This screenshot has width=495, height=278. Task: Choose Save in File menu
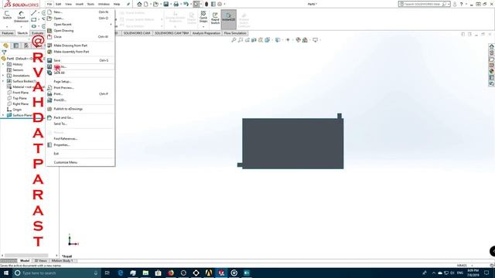[x=80, y=60]
